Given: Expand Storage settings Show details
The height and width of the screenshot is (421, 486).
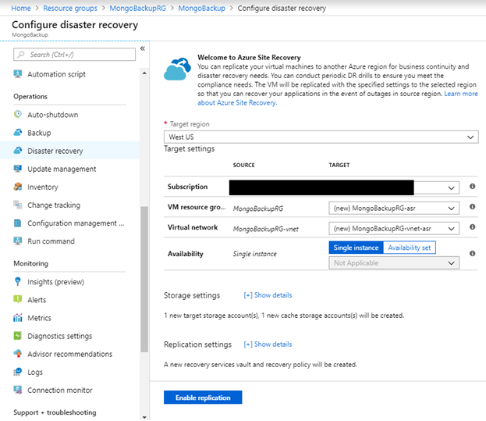Looking at the screenshot, I should click(x=268, y=295).
